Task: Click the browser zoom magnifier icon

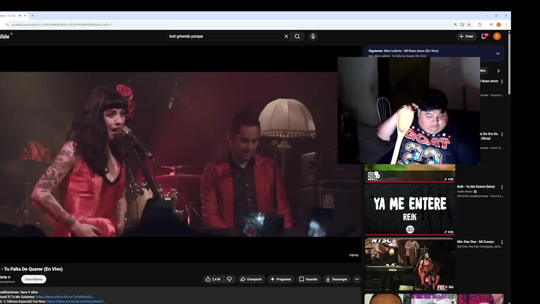Action: point(455,24)
